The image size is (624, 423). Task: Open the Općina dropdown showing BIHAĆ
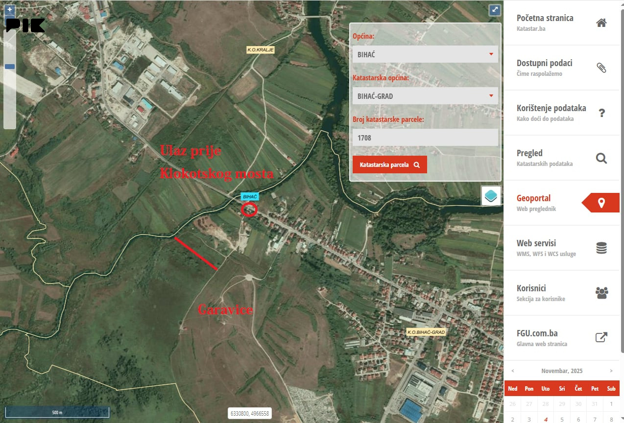pos(425,54)
